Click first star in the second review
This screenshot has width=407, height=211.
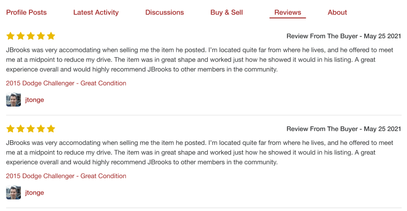click(x=10, y=129)
